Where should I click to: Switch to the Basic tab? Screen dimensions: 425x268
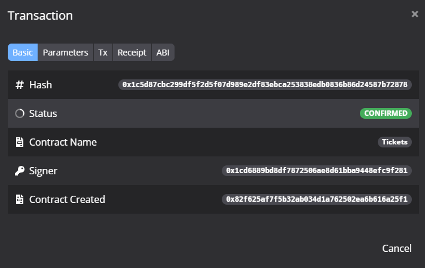[23, 53]
